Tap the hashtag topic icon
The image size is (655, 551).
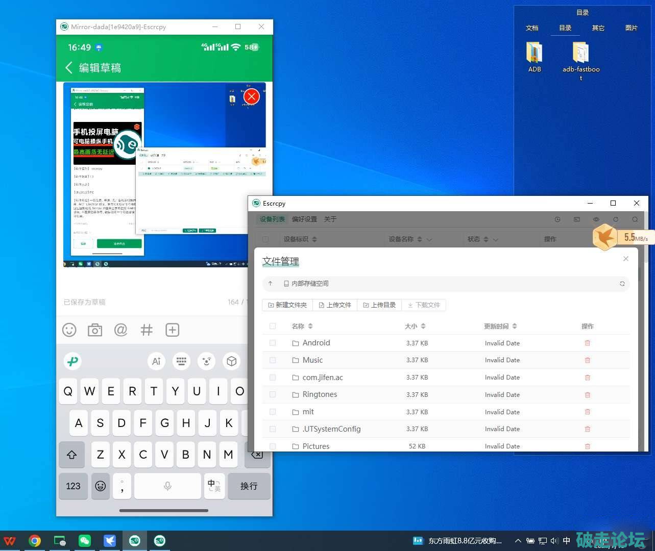coord(147,330)
